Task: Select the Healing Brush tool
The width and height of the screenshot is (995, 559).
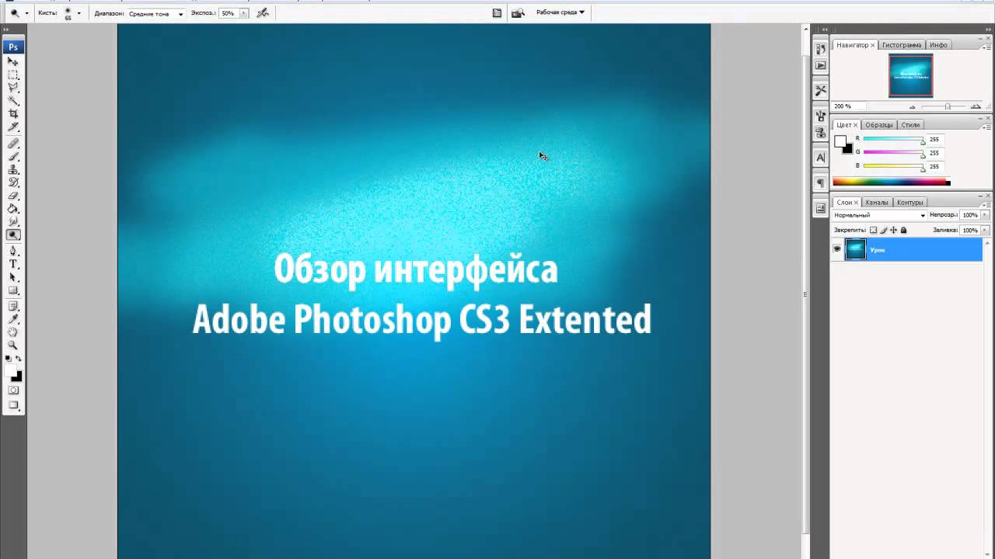Action: (13, 144)
